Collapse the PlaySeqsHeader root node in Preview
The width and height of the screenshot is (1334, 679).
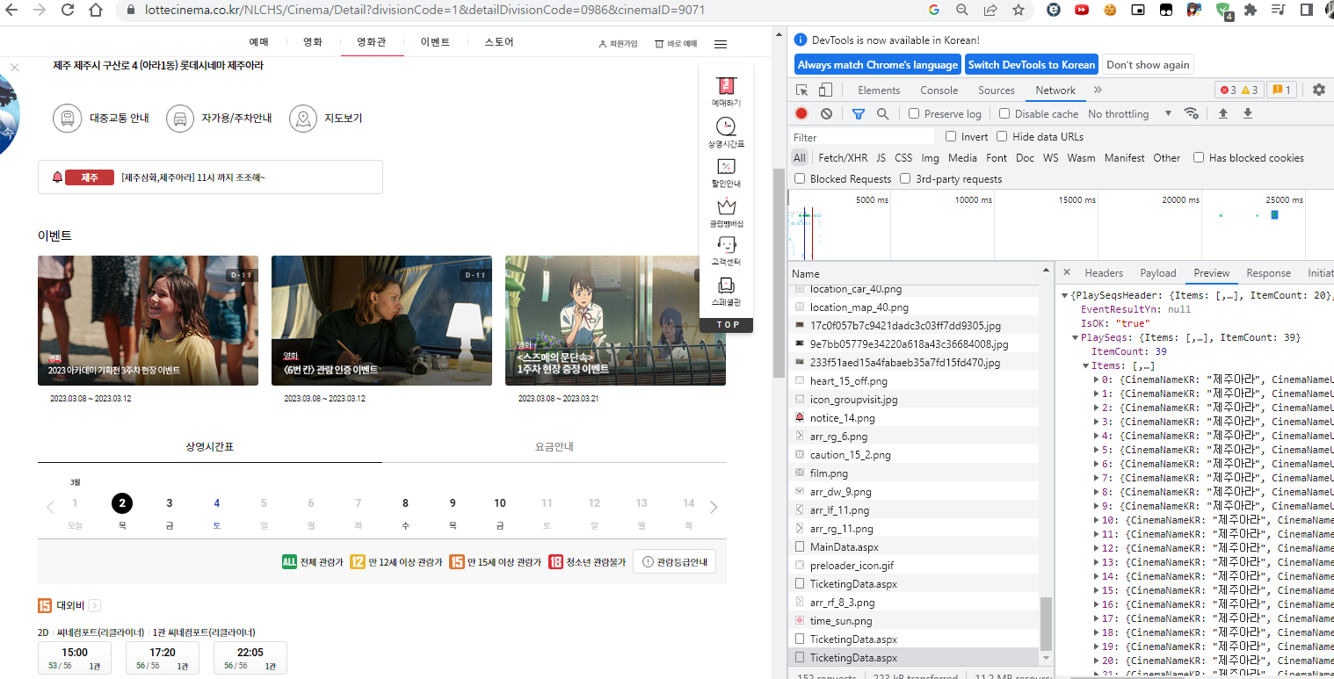pos(1065,296)
